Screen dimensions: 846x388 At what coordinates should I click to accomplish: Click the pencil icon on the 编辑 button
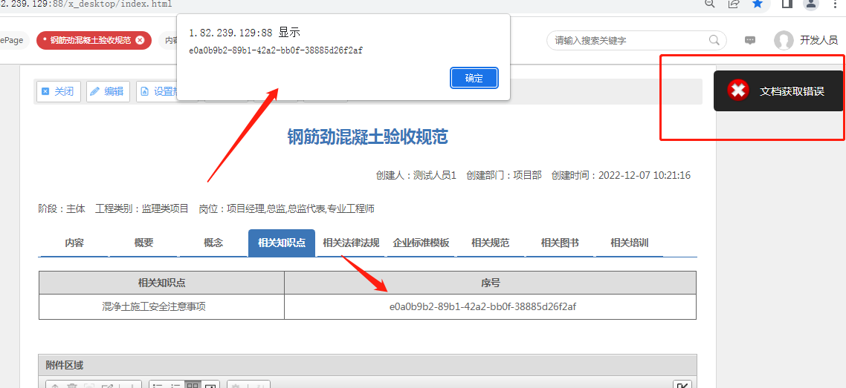95,91
